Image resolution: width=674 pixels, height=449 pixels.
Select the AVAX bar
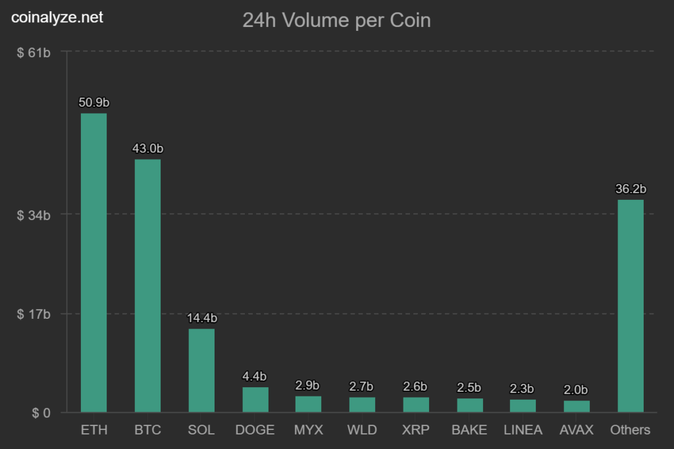tap(577, 406)
